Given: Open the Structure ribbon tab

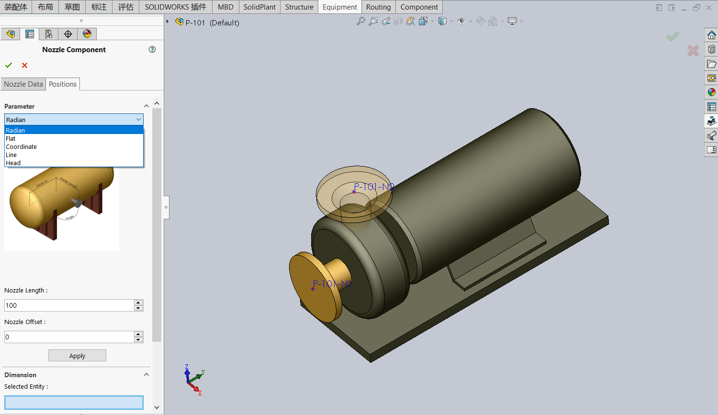Looking at the screenshot, I should [299, 7].
